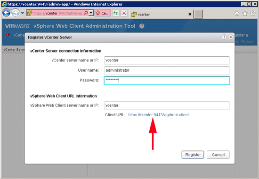The width and height of the screenshot is (259, 179).
Task: Click the vmware logo in the header
Action: pos(17,26)
